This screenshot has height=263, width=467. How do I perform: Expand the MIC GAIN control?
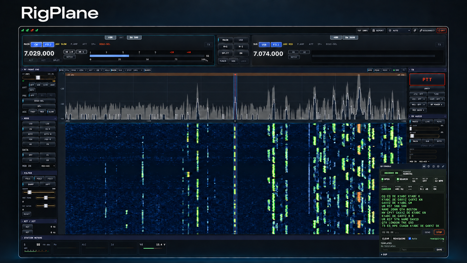pos(418,110)
